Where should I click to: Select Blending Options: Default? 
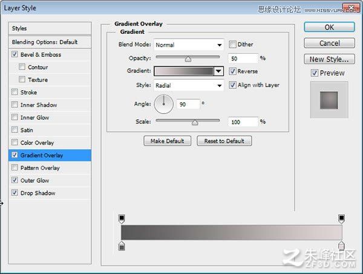coord(50,42)
